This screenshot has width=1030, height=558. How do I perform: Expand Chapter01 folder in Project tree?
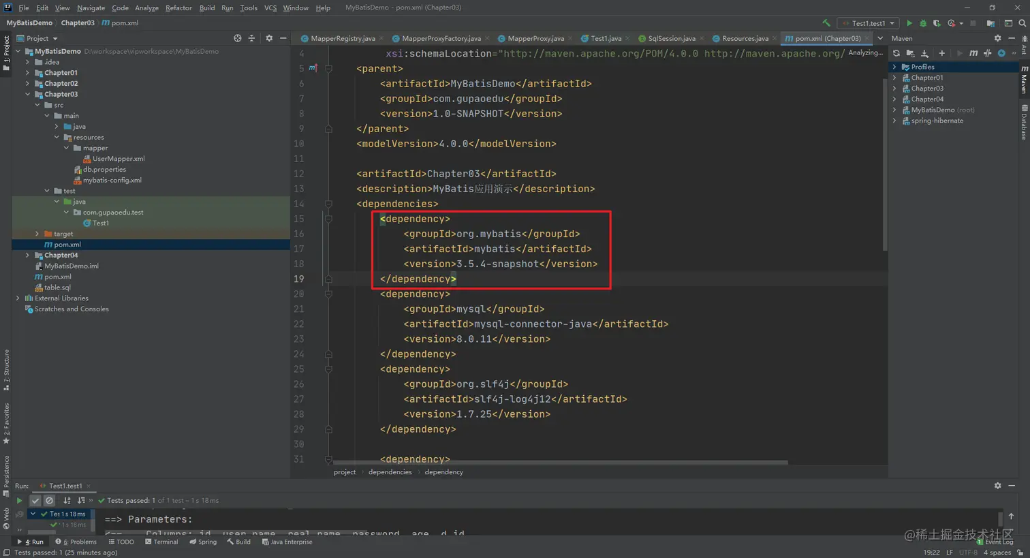(x=28, y=73)
